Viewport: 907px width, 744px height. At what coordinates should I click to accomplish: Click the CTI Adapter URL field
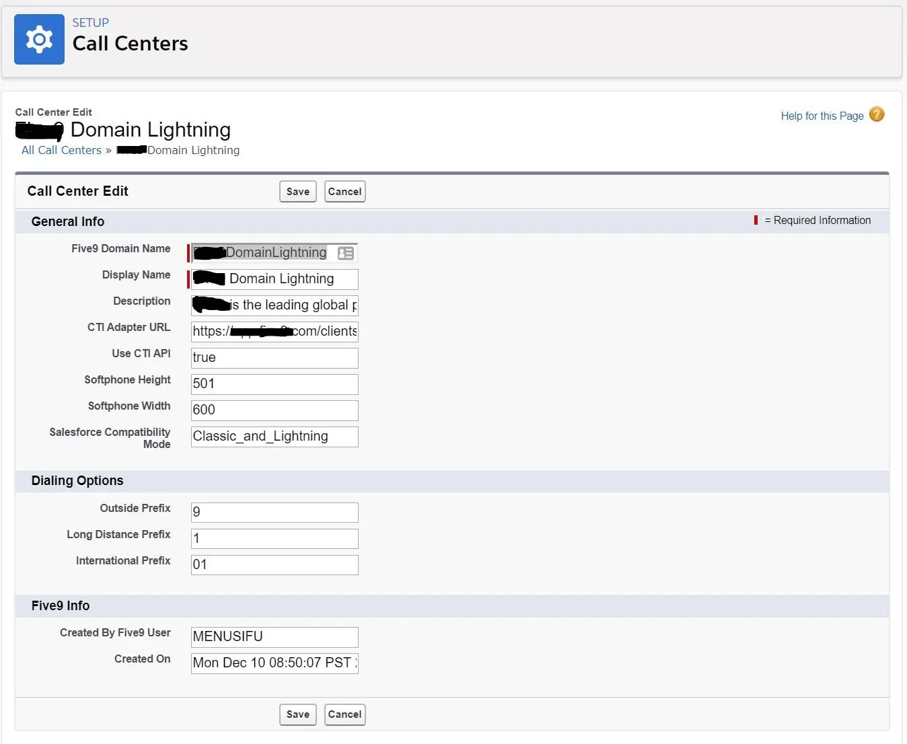[275, 332]
